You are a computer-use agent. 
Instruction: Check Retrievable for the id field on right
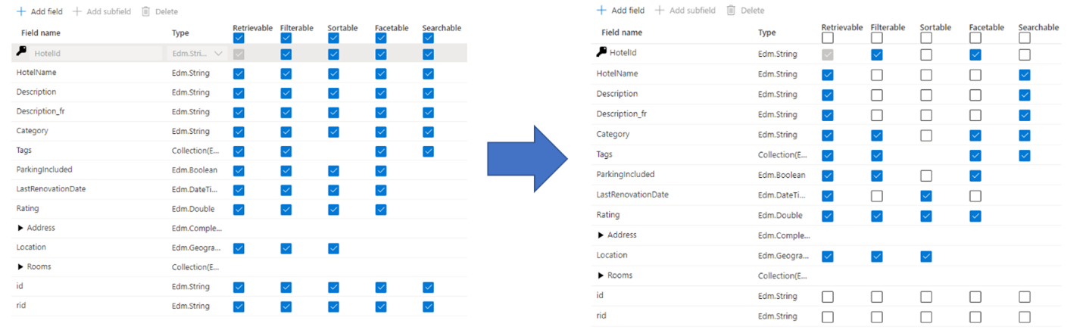[828, 297]
